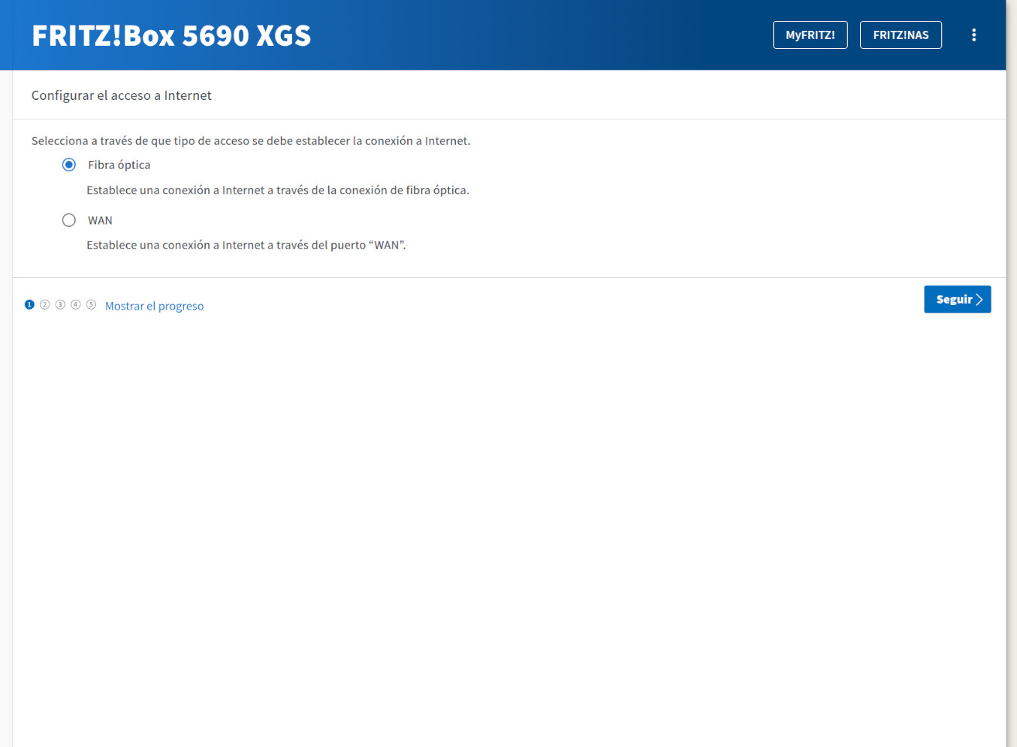Open the three-dot options menu

973,35
